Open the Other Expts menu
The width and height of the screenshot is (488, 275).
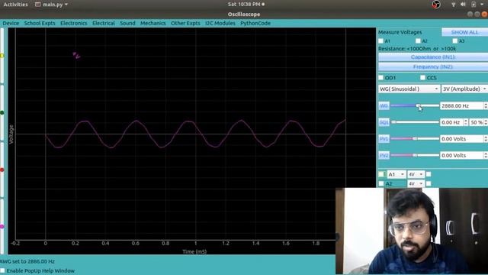[185, 23]
